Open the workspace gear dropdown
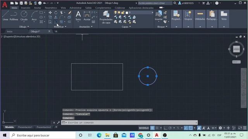Image resolution: width=248 pixels, height=139 pixels. click(224, 128)
